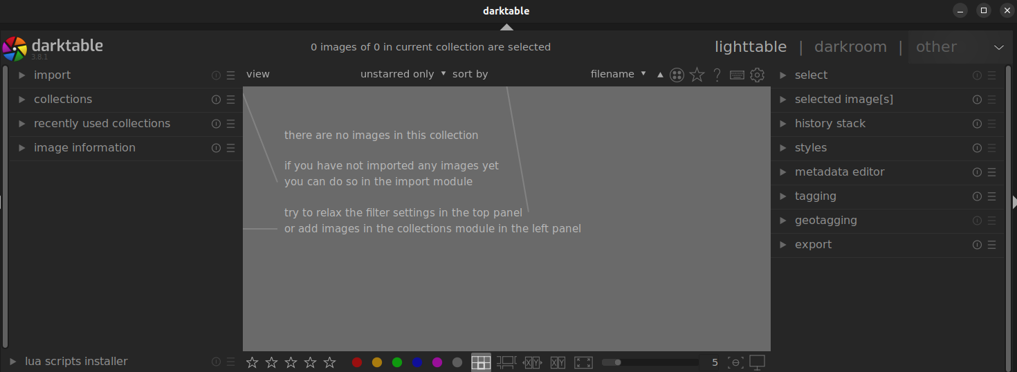Open the unstarred only filter dropdown
1017x372 pixels.
pyautogui.click(x=403, y=74)
